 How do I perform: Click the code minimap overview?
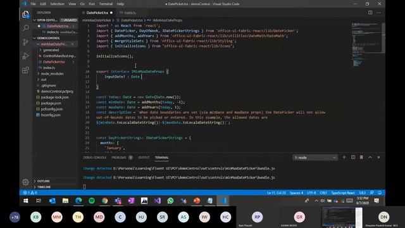click(x=366, y=44)
